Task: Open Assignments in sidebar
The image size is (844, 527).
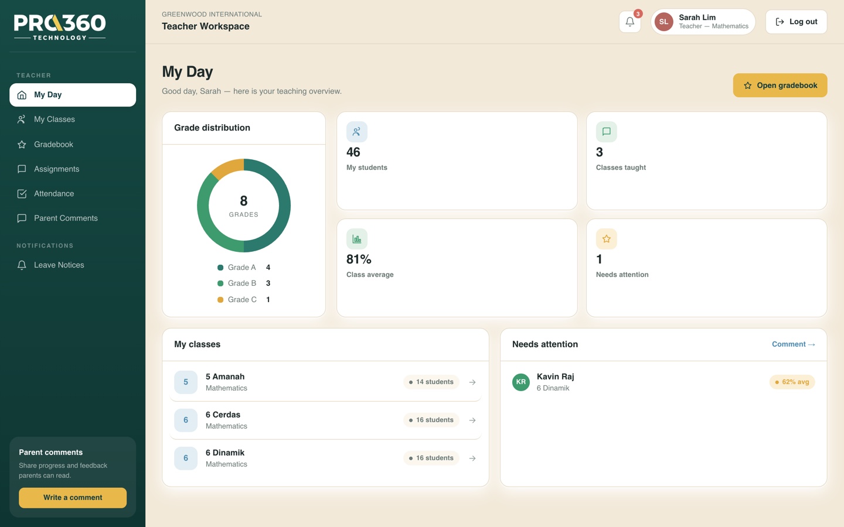Action: [x=73, y=169]
